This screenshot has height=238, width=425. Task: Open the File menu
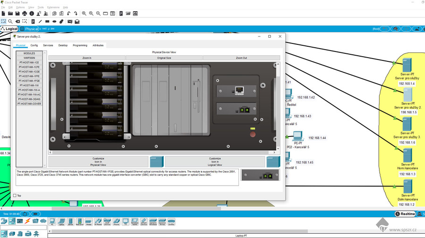3,7
